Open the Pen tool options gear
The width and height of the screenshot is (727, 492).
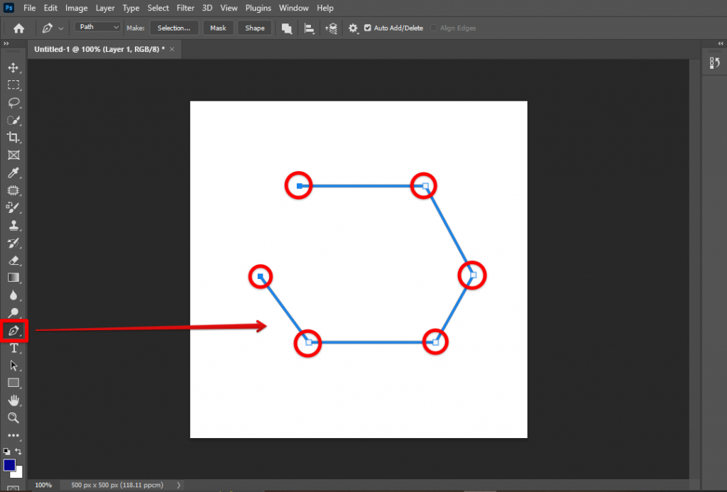pyautogui.click(x=352, y=28)
